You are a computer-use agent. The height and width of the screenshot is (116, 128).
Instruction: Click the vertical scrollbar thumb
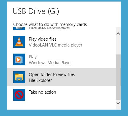click(x=118, y=77)
